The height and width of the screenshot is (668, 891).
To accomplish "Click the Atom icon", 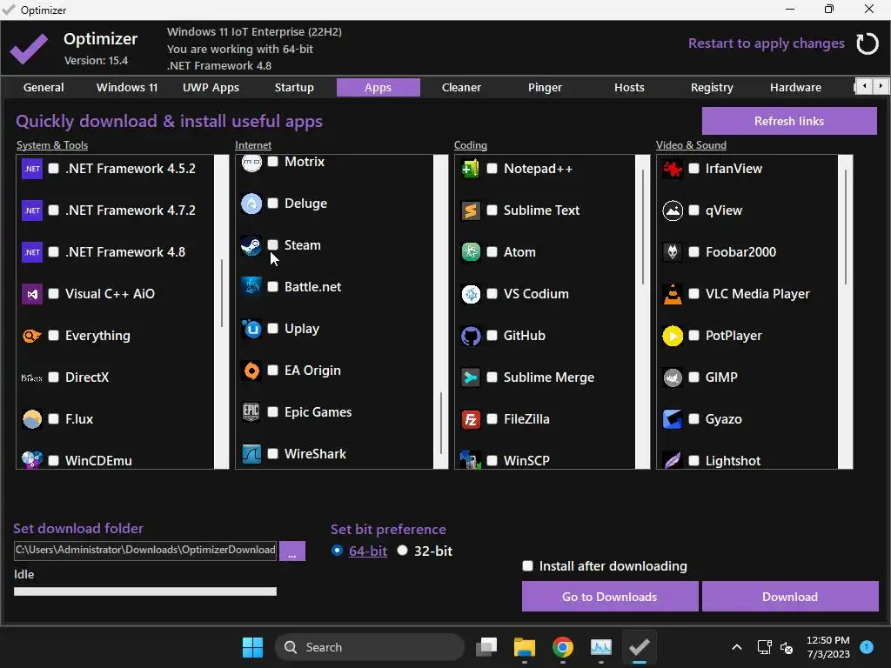I will click(471, 252).
